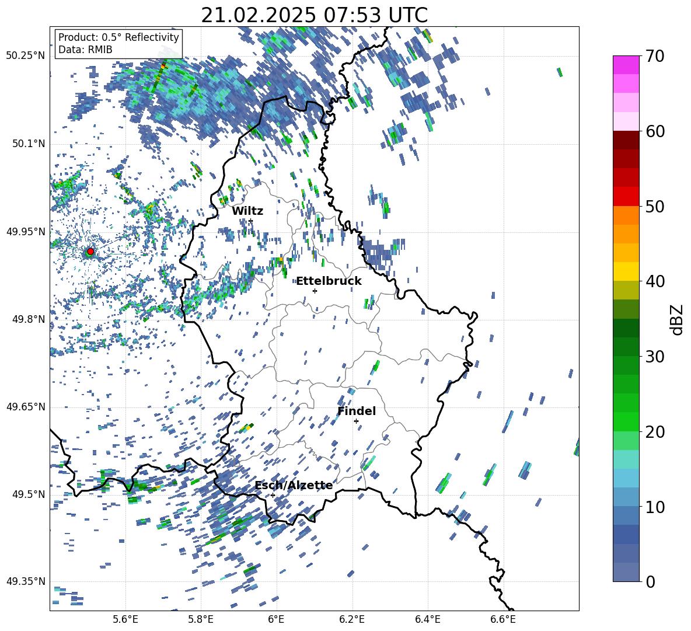Click the 50.25°N latitude tick label
Screen dimensions: 691x631
coord(26,56)
